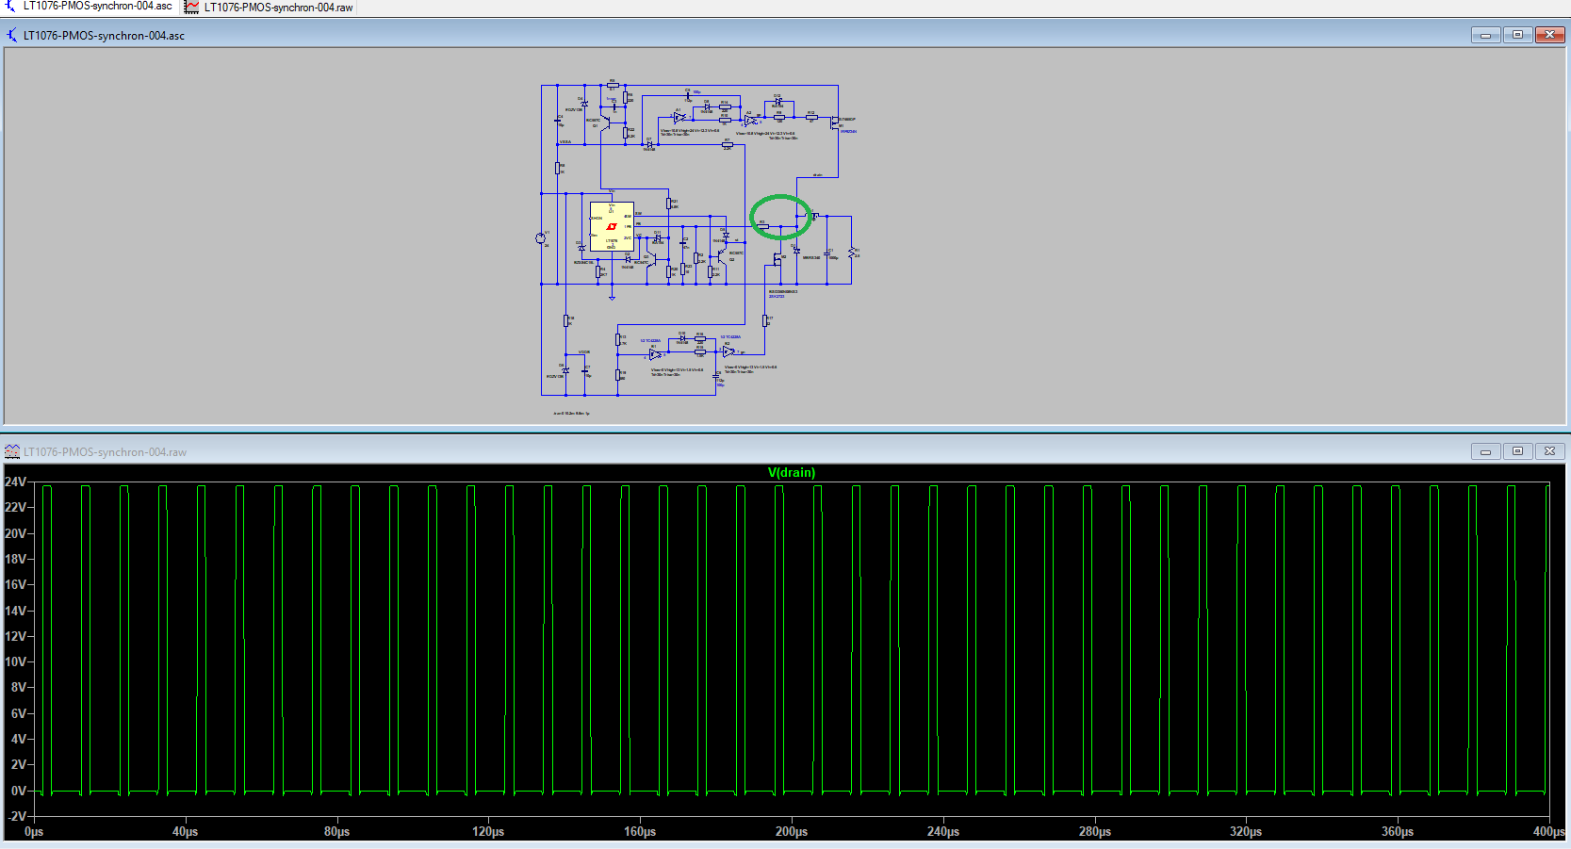Select resistor R17 below M2
1571x849 pixels.
pos(764,320)
